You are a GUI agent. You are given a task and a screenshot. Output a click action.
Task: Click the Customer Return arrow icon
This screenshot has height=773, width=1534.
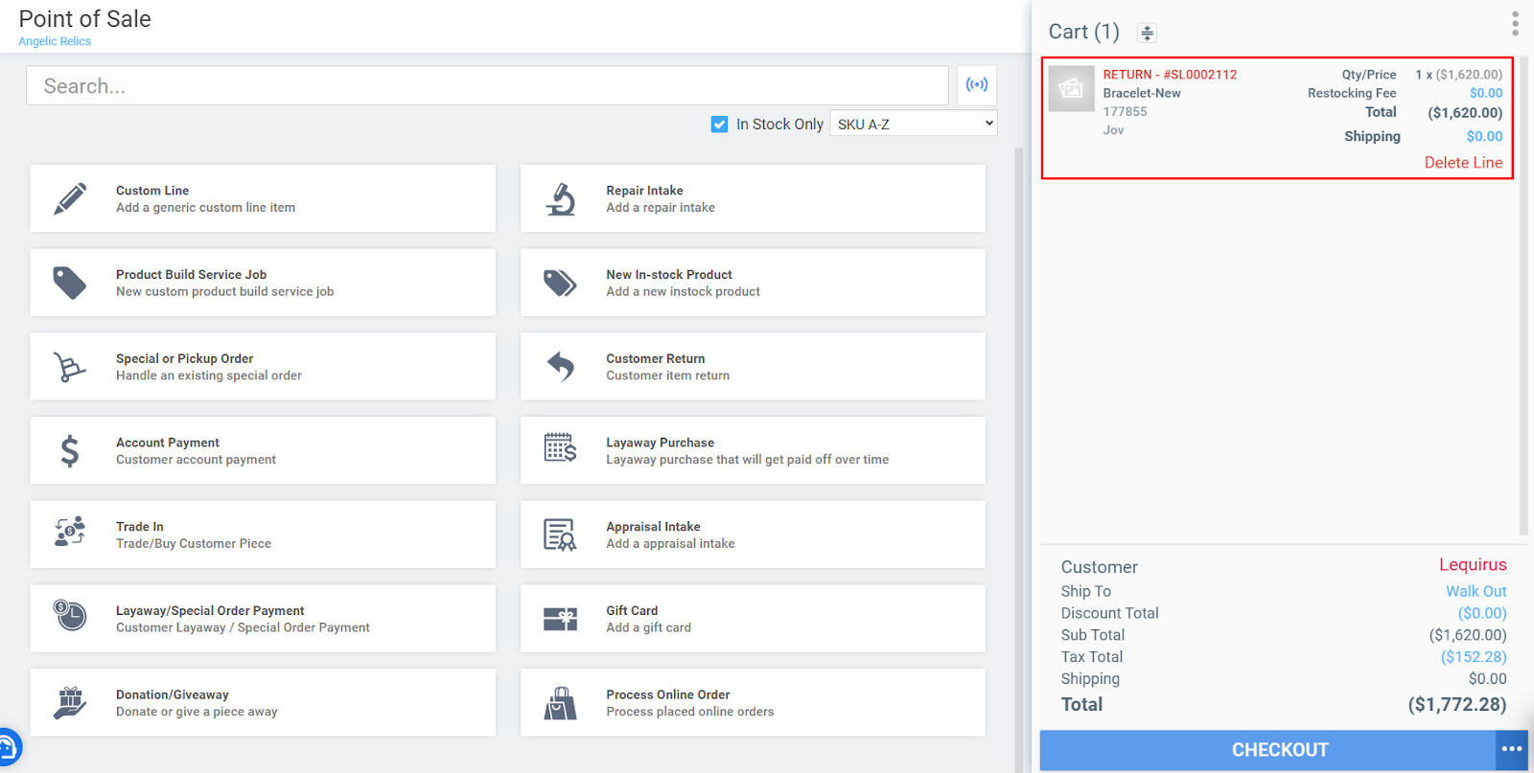561,366
